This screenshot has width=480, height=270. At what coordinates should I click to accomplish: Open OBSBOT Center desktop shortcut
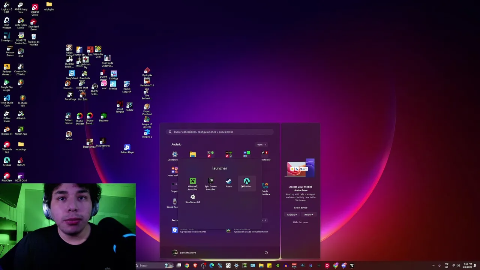tap(35, 10)
